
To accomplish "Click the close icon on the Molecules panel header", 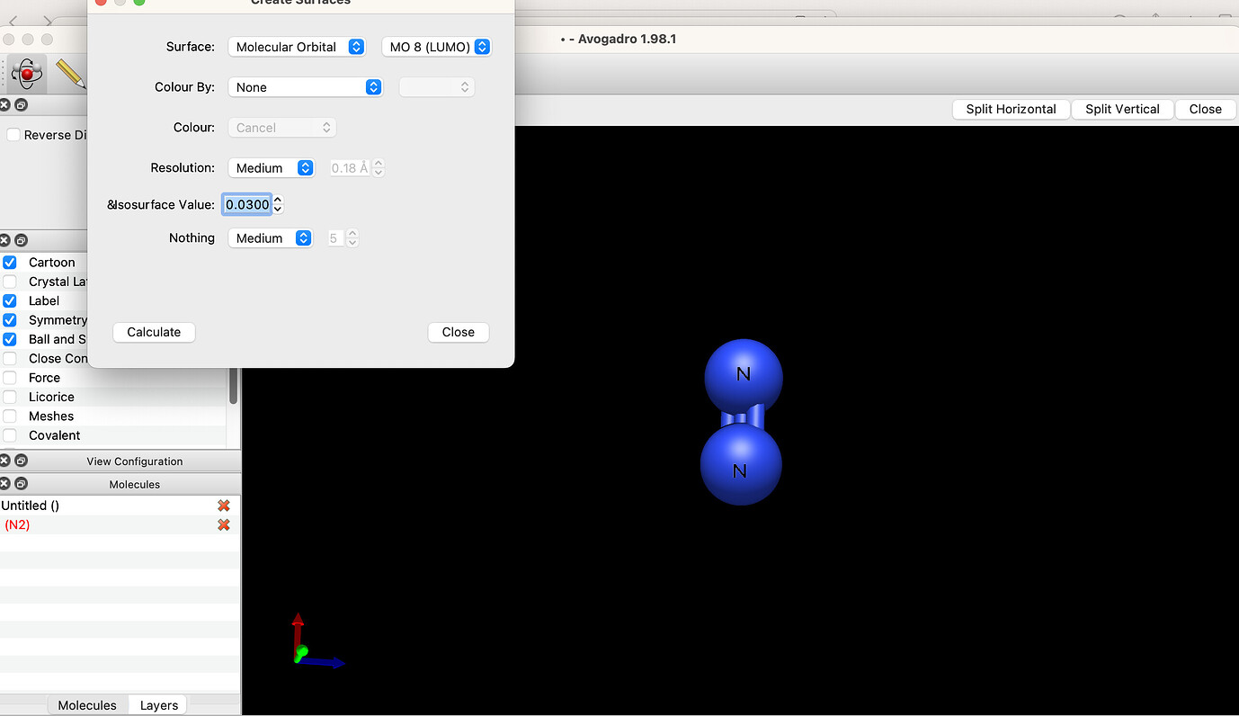I will pyautogui.click(x=4, y=484).
